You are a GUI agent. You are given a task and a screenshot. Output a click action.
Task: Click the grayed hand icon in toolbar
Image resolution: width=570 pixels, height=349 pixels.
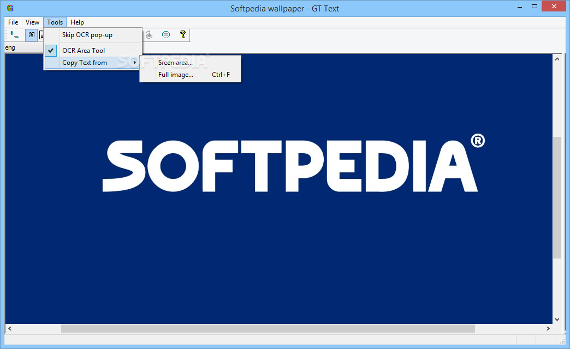149,35
